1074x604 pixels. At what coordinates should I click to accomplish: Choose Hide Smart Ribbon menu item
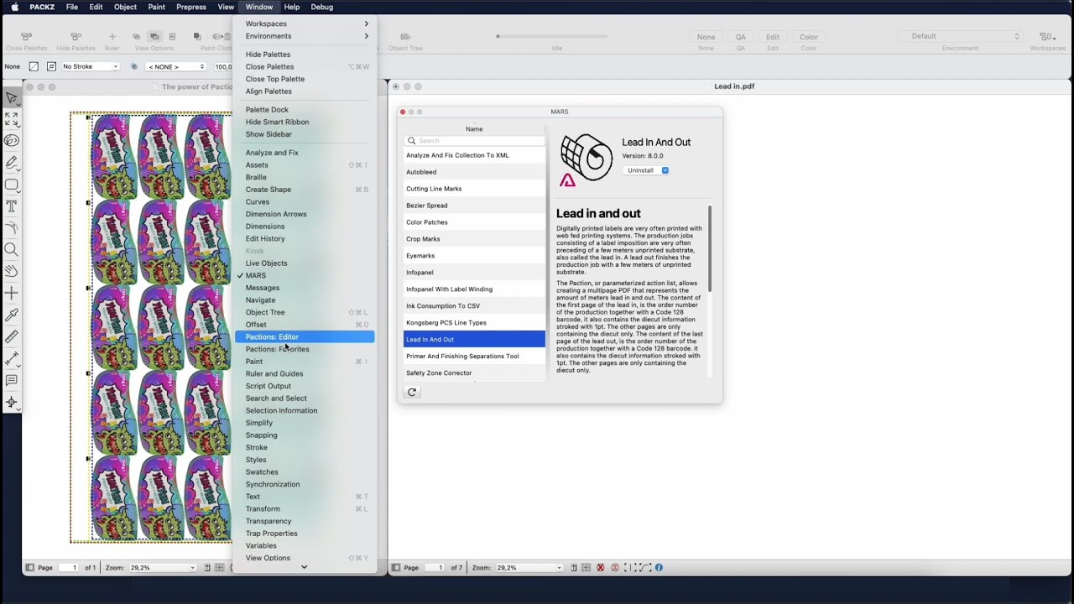coord(305,122)
